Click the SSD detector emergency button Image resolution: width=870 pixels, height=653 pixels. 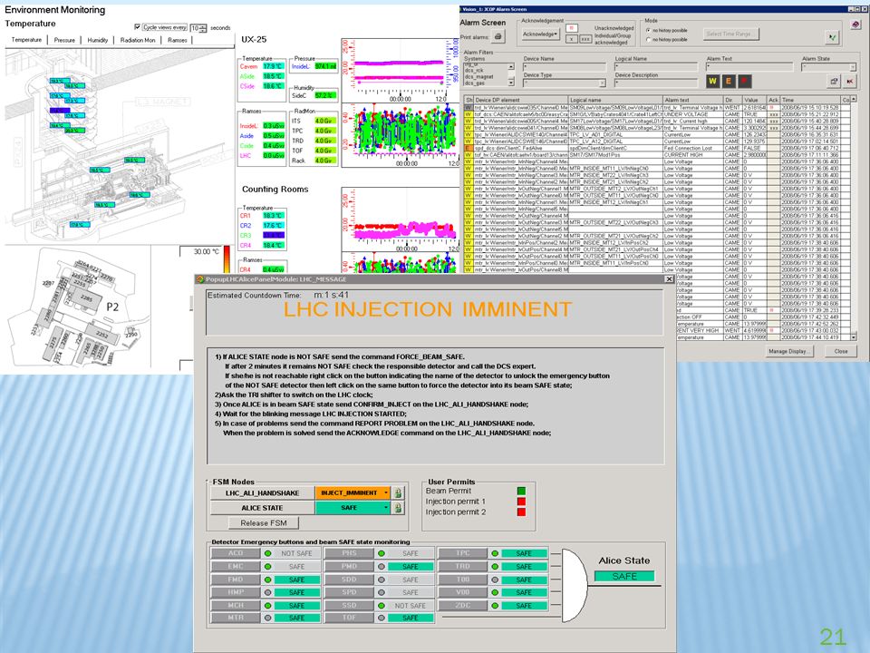[x=349, y=605]
